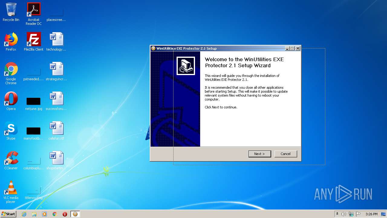Select the technology Word document

click(x=56, y=42)
